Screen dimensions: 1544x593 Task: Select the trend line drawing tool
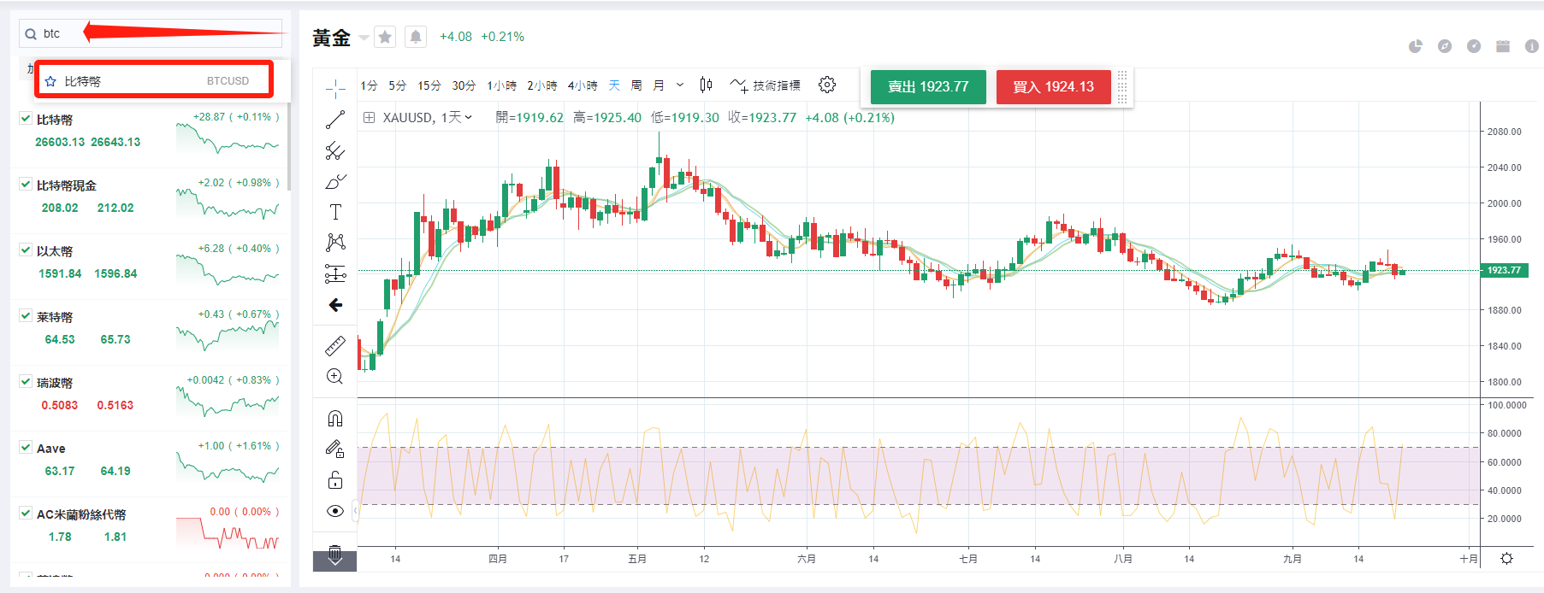[335, 120]
